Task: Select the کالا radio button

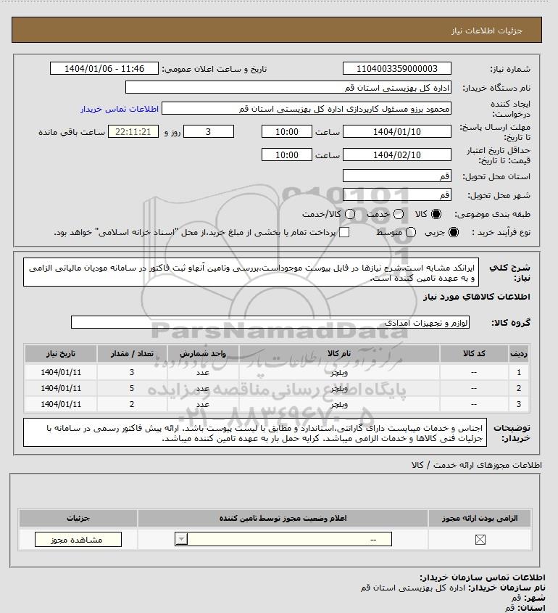Action: click(x=436, y=214)
